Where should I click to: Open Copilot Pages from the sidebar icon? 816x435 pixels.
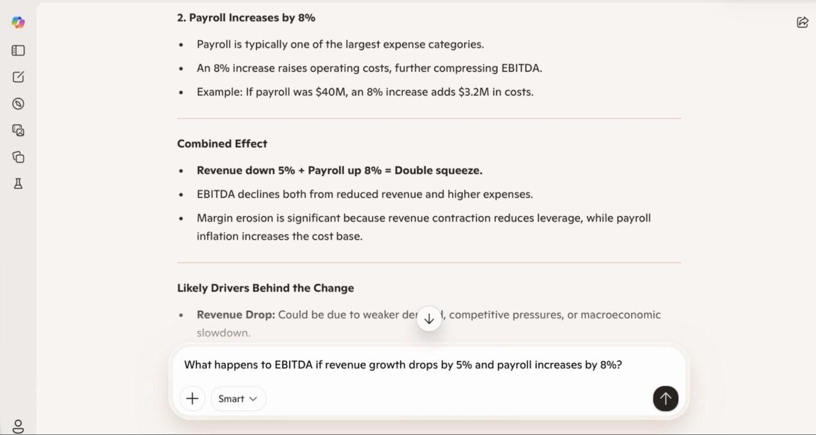pos(17,157)
